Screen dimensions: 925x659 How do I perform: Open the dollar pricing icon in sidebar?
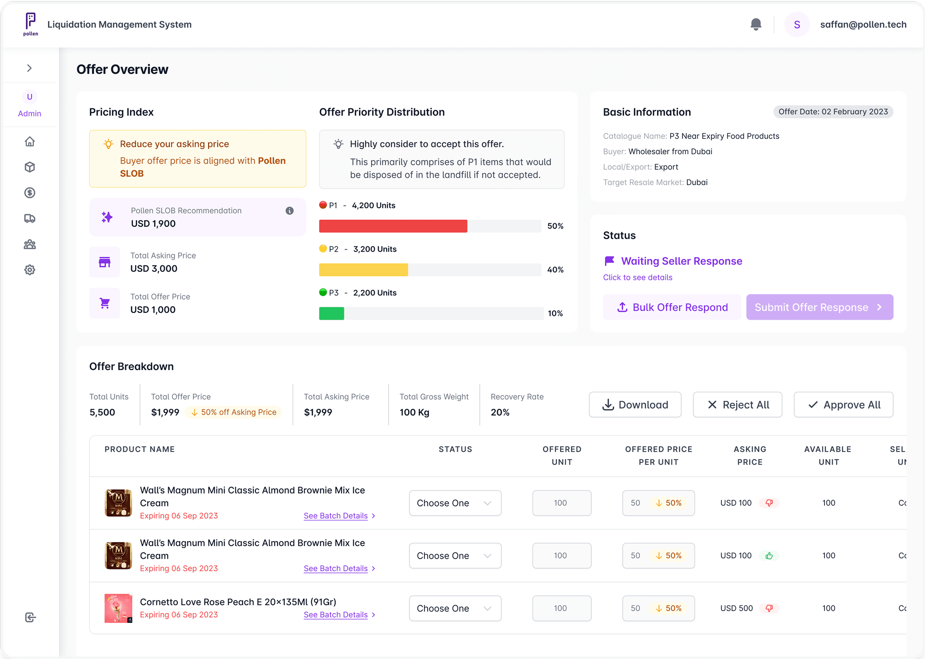(30, 193)
